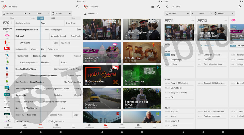Image resolution: width=244 pixels, height=135 pixels.
Task: Select Bejbi mama program in timeline grid
Action: coord(53,49)
